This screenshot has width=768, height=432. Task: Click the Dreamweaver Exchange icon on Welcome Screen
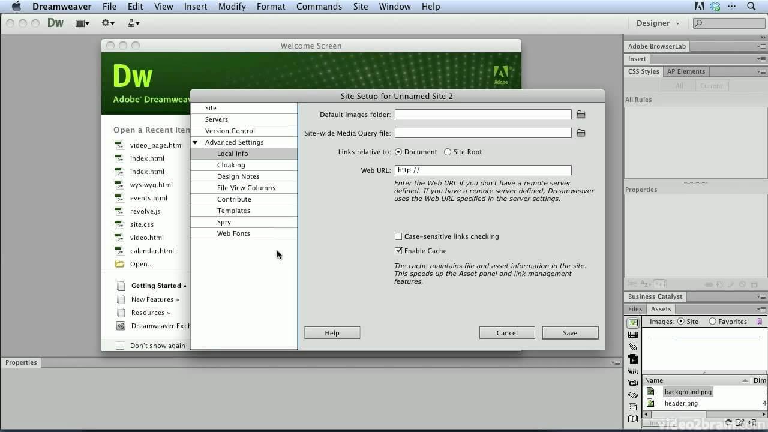(x=120, y=326)
